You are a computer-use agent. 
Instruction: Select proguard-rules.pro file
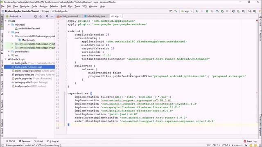click(25, 75)
